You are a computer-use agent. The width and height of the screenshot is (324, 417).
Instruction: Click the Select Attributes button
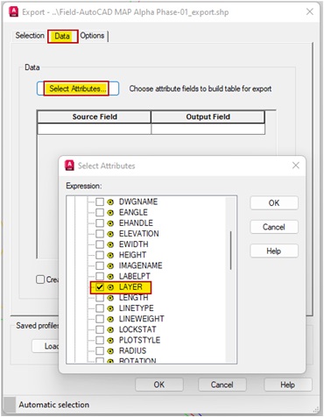click(78, 88)
